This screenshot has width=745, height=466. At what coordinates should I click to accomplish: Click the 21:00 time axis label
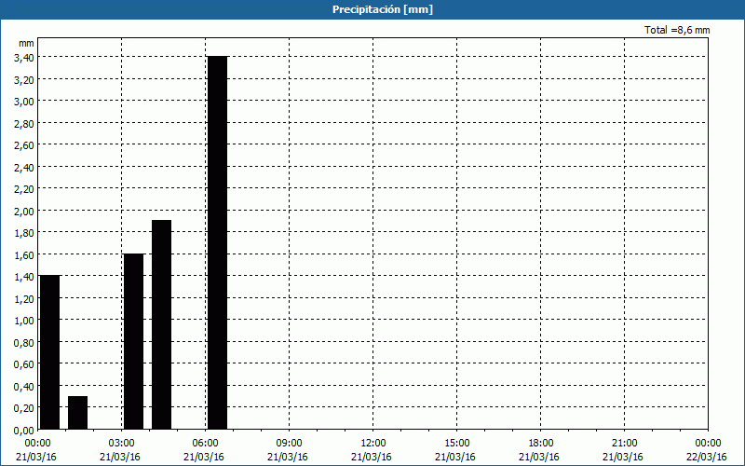click(624, 444)
